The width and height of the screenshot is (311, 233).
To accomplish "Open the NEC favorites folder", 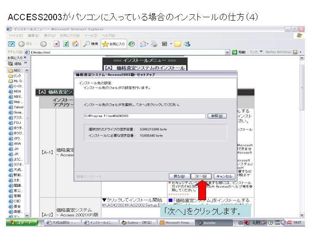I will pos(15,70).
